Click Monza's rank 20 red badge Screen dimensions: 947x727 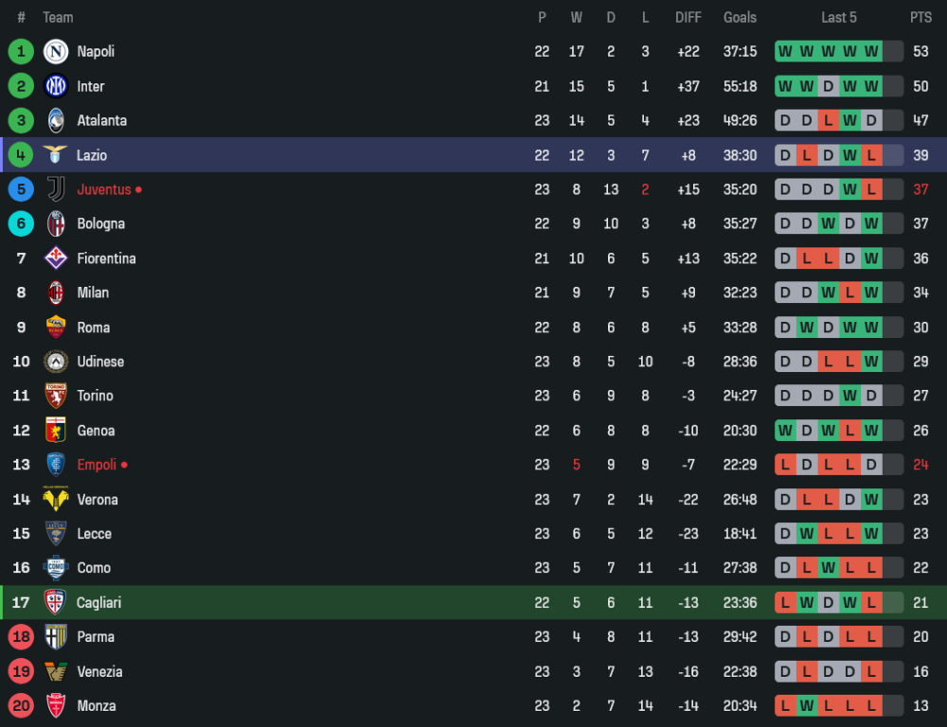pyautogui.click(x=21, y=706)
